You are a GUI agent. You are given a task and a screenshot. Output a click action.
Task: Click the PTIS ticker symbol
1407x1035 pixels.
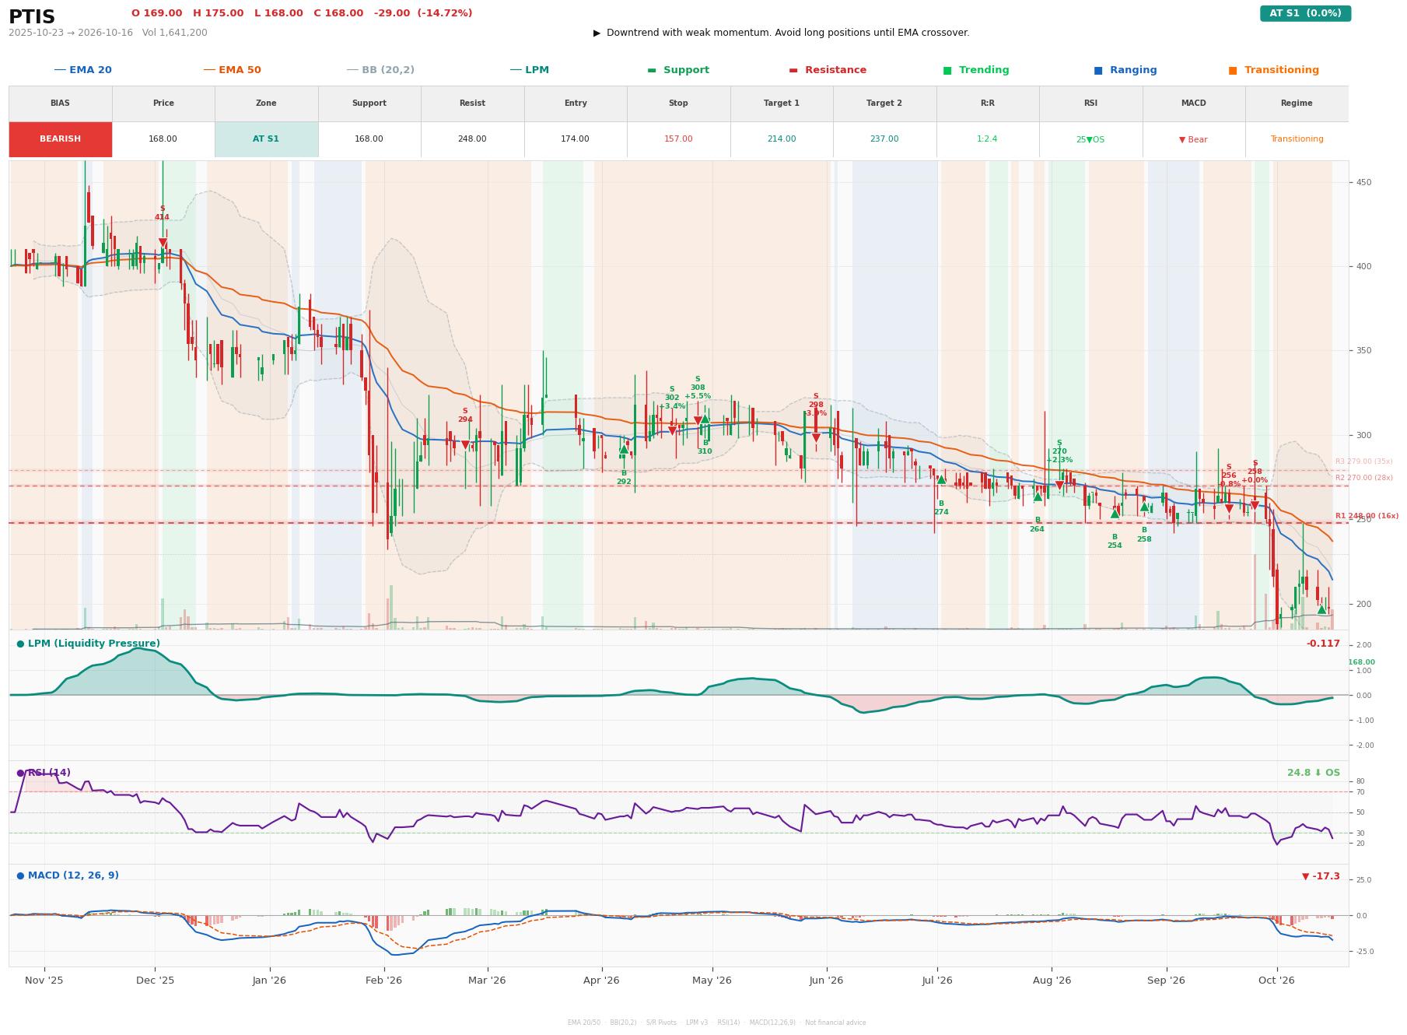tap(32, 17)
